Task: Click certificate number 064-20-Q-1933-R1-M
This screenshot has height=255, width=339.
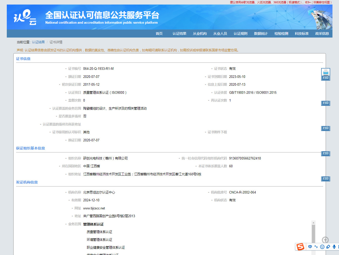Action: click(98, 69)
